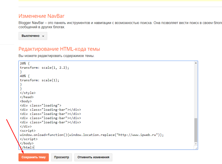Image resolution: width=222 pixels, height=164 pixels.
Task: Open the Выключено NavBar dropdown
Action: (33, 36)
